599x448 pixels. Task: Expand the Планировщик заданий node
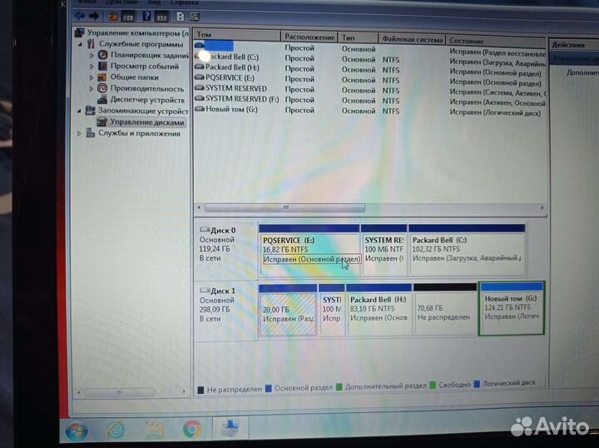point(92,56)
